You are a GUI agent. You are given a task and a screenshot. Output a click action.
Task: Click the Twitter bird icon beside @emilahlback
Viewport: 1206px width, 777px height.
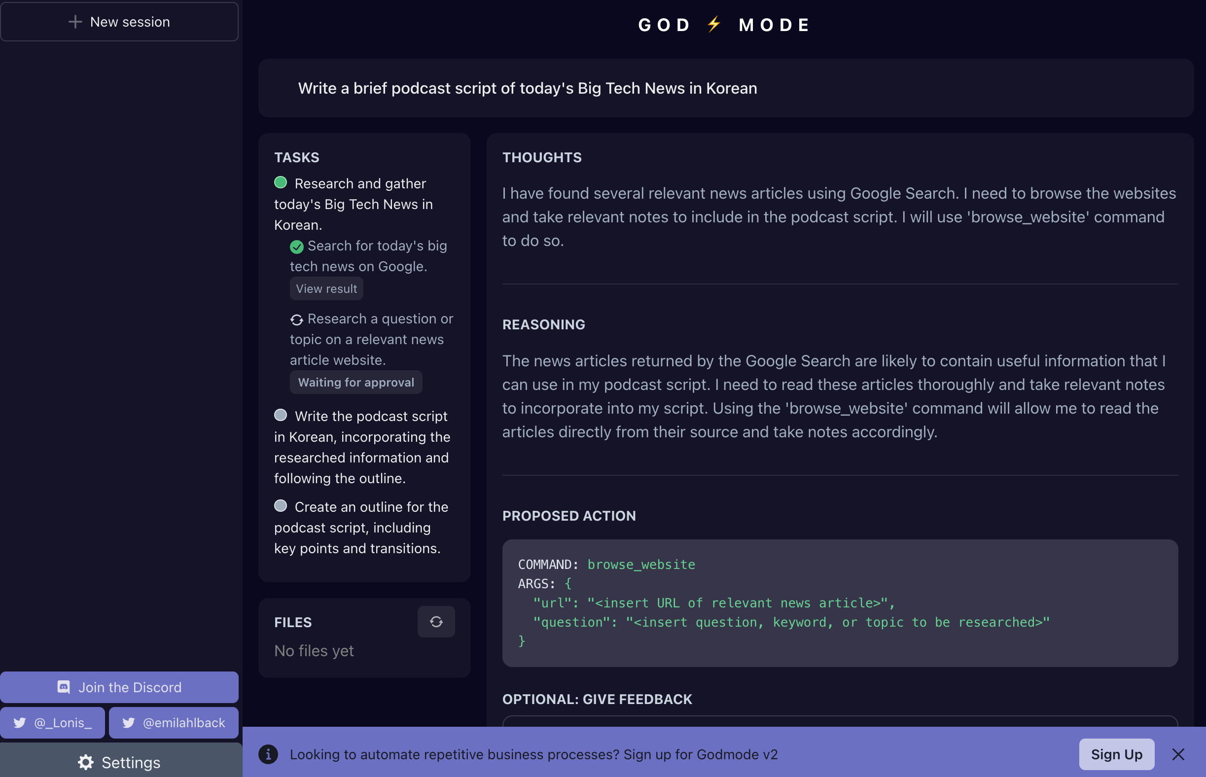129,722
